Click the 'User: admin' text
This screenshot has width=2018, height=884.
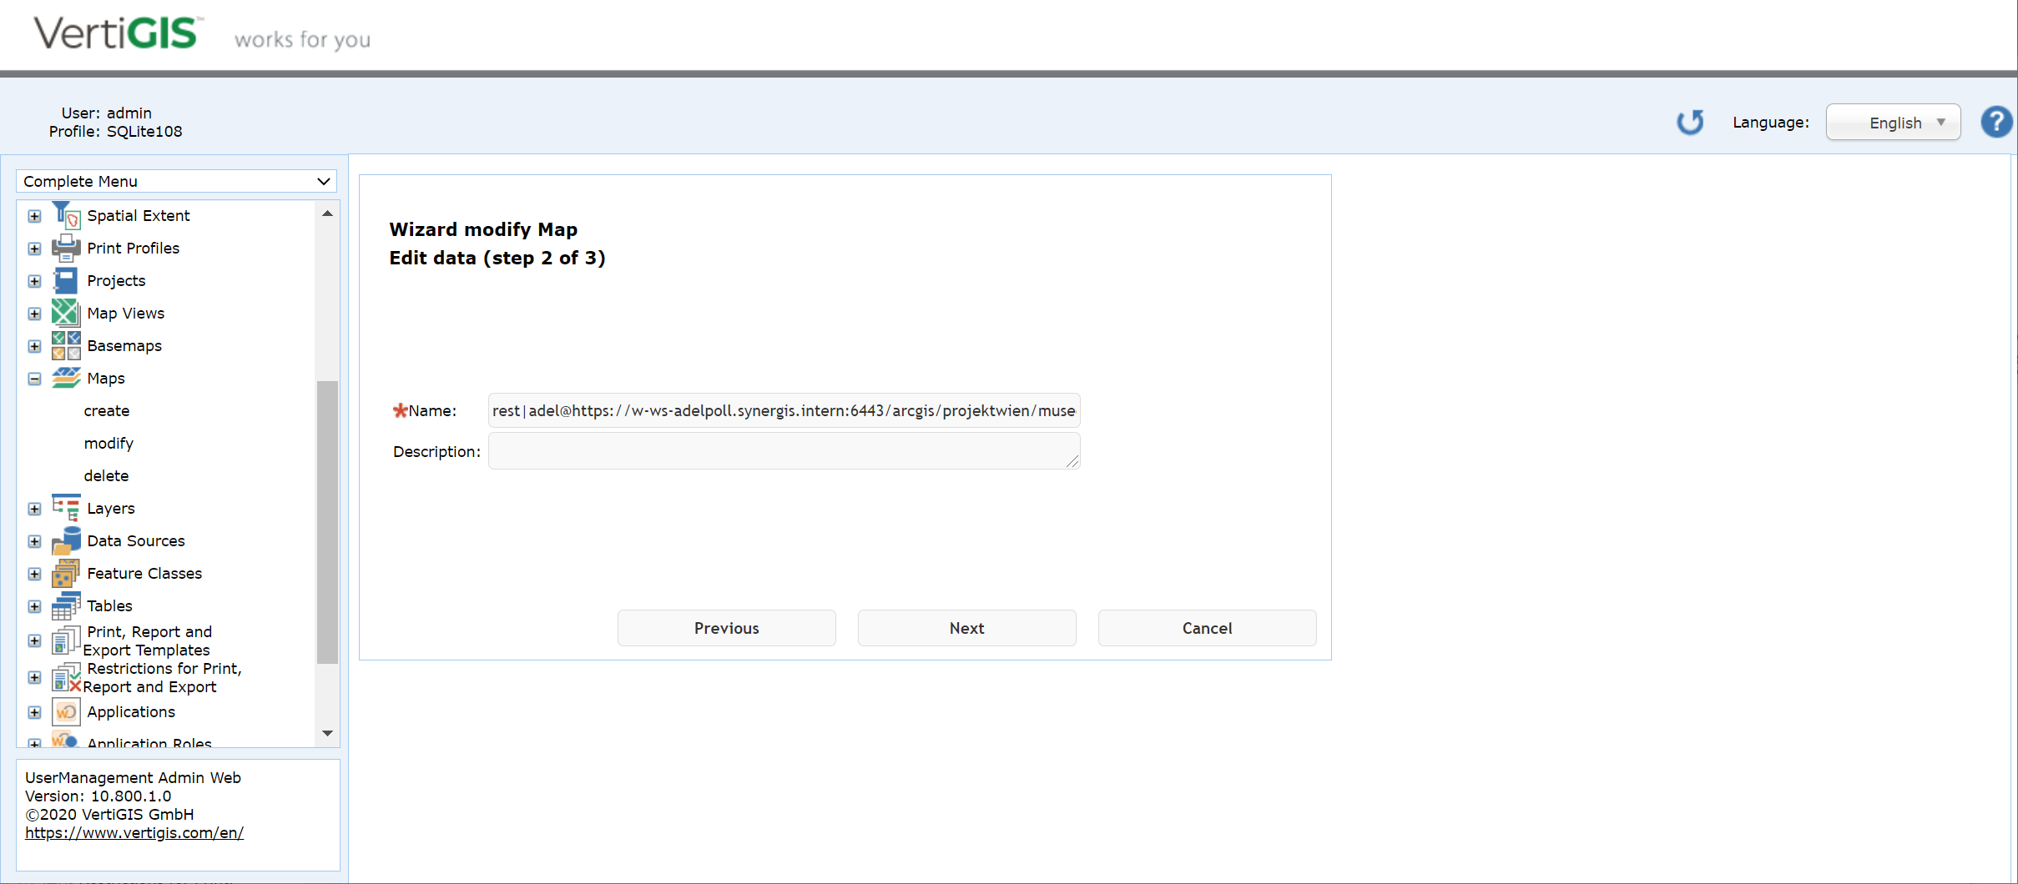point(107,113)
